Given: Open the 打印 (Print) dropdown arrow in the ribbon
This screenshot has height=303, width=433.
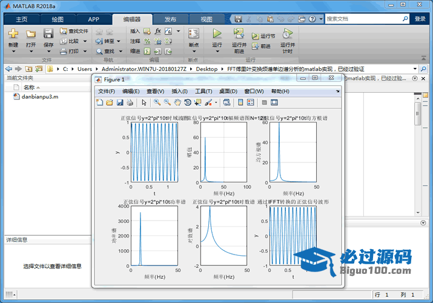Looking at the screenshot, I should (85, 52).
